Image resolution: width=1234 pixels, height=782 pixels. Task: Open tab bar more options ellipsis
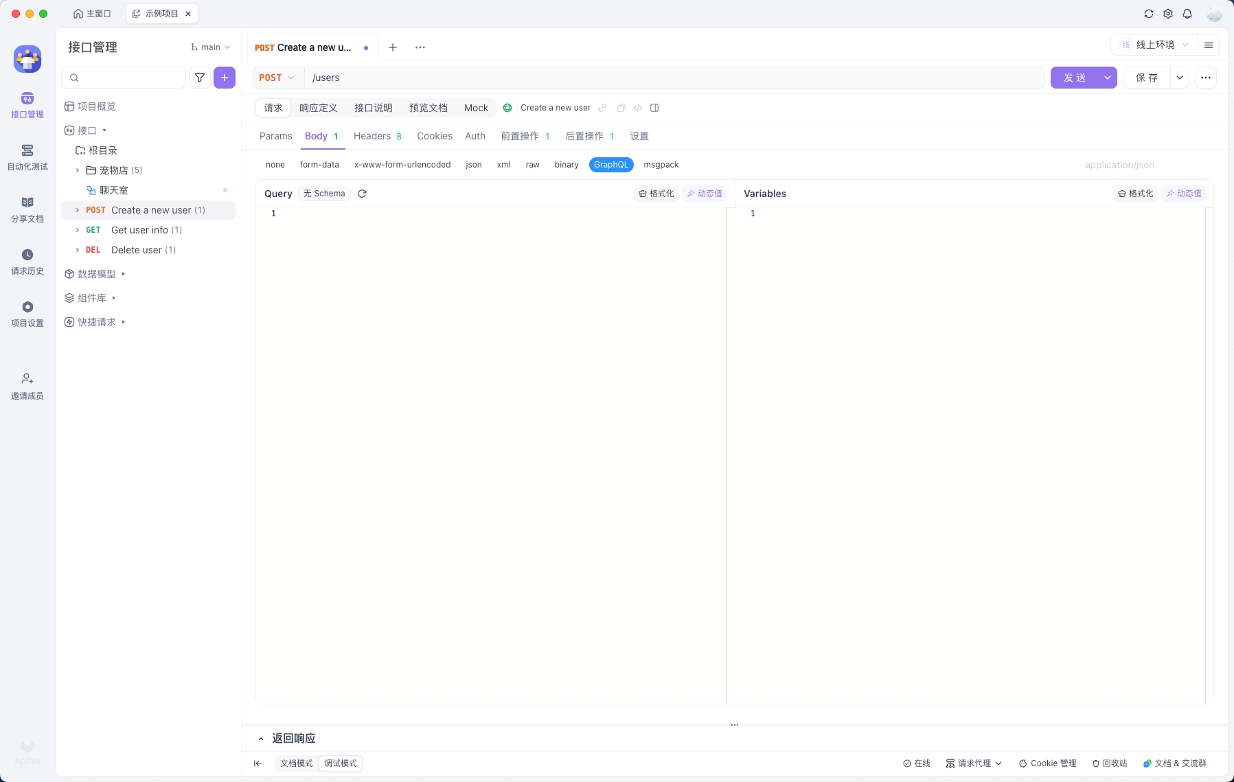(420, 47)
